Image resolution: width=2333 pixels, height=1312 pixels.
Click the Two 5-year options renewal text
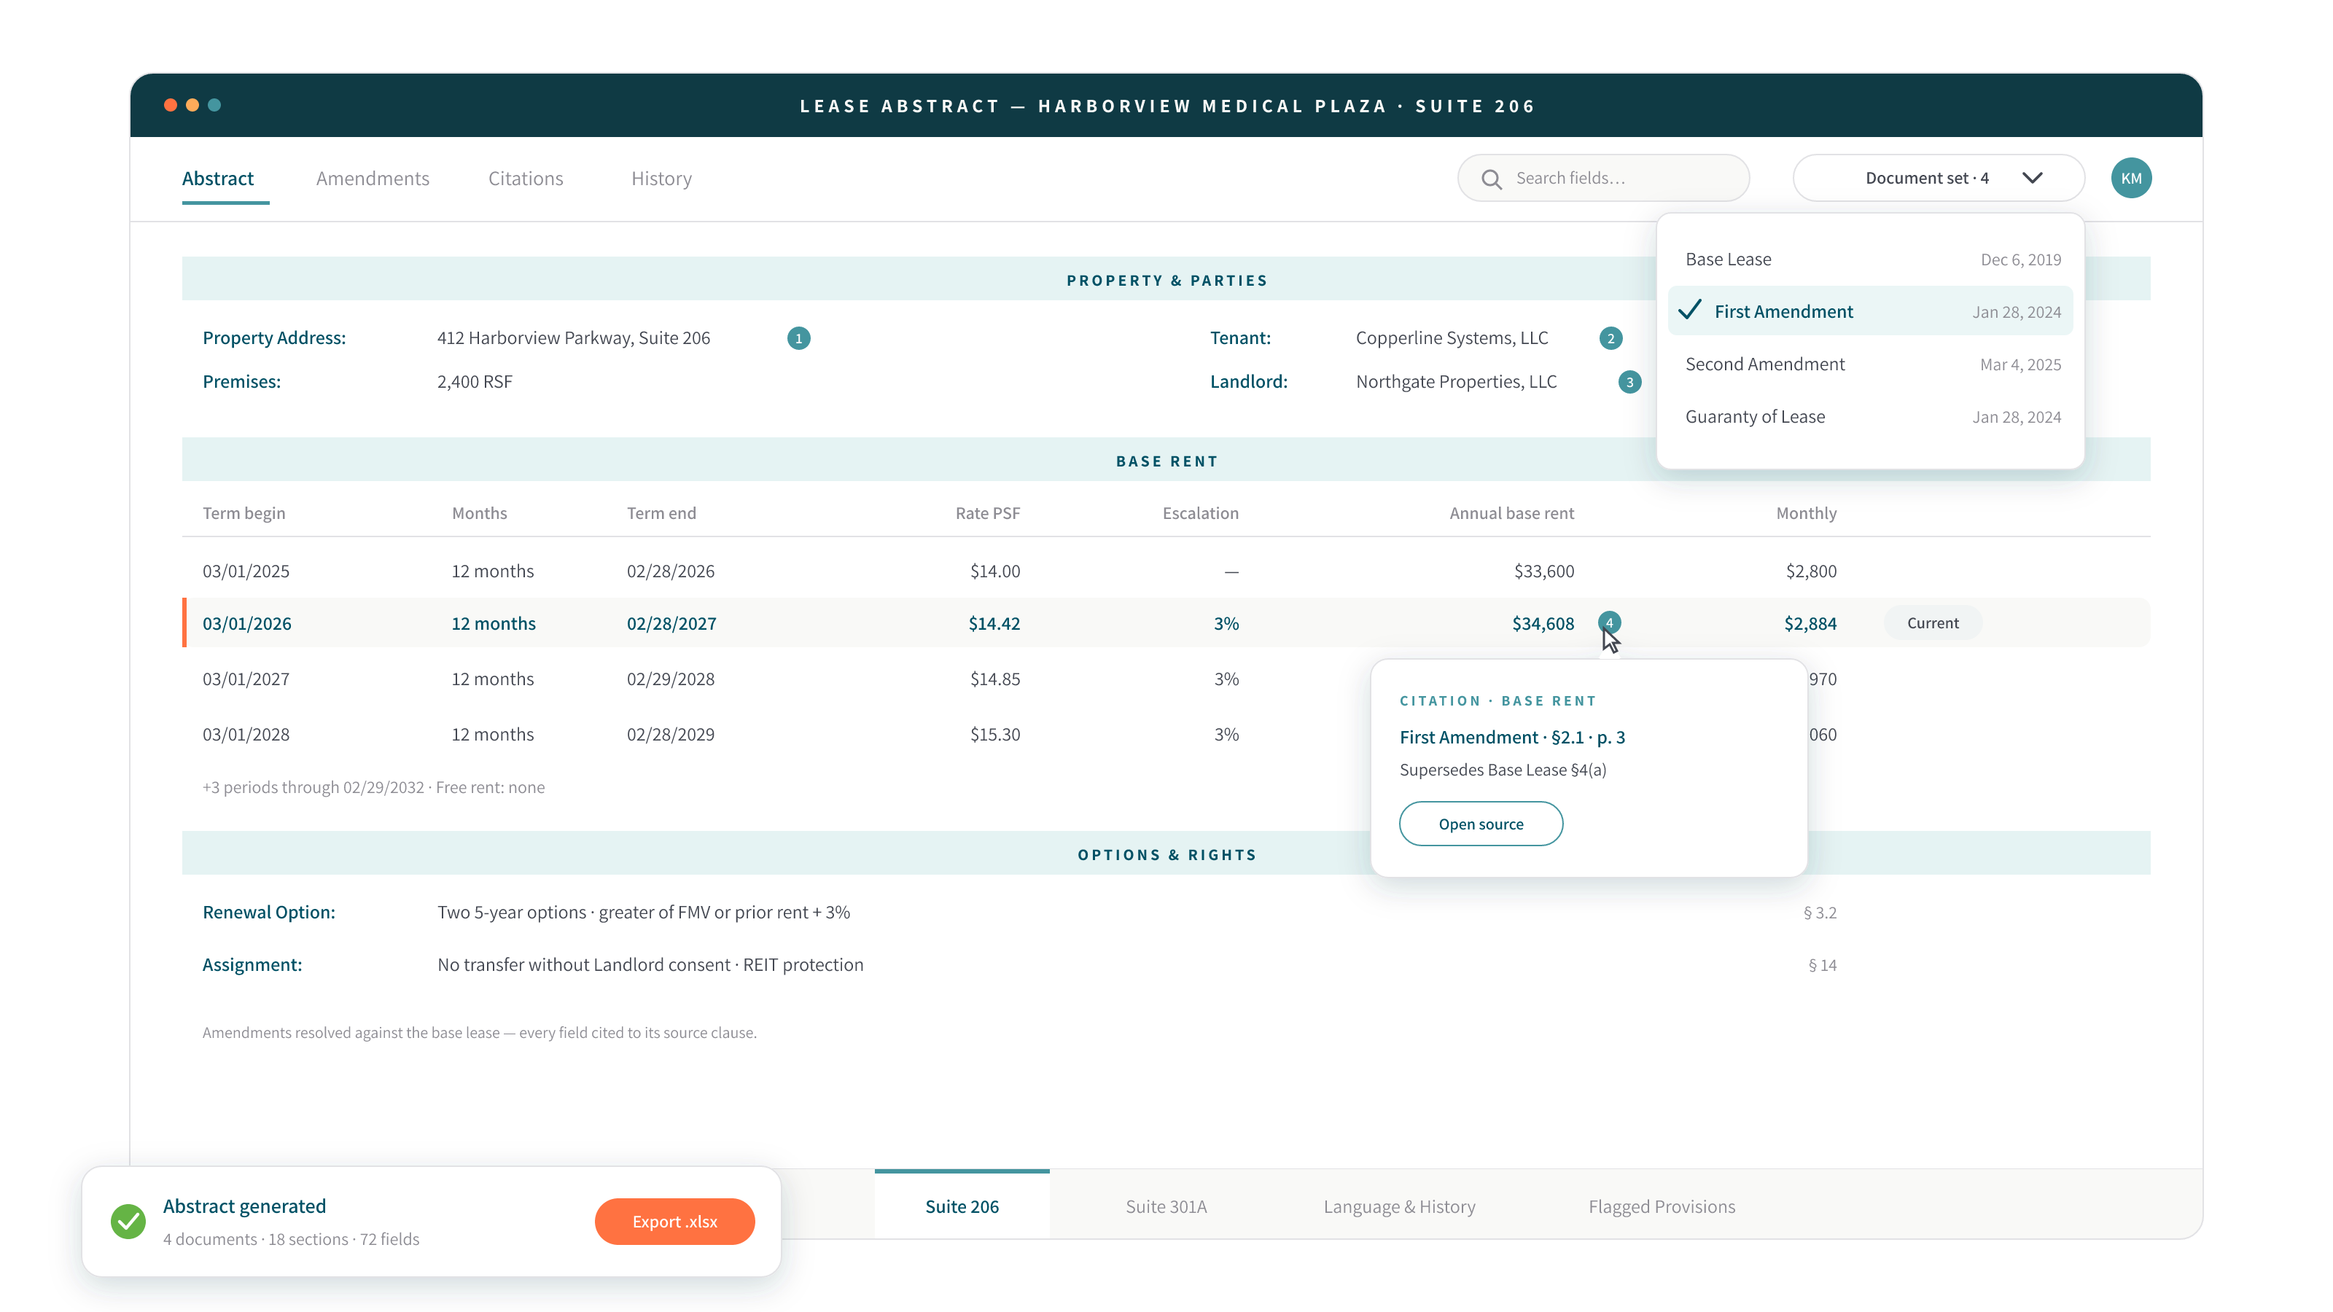643,913
